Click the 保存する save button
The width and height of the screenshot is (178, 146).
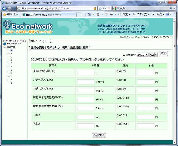pos(99,135)
